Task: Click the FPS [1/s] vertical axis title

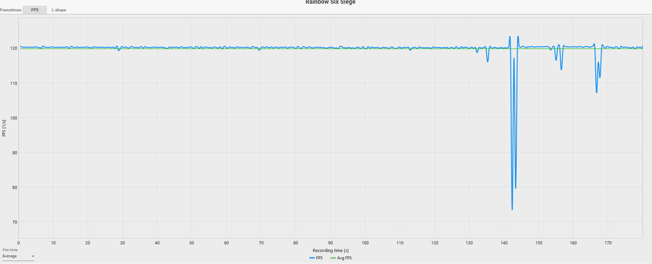Action: coord(4,128)
